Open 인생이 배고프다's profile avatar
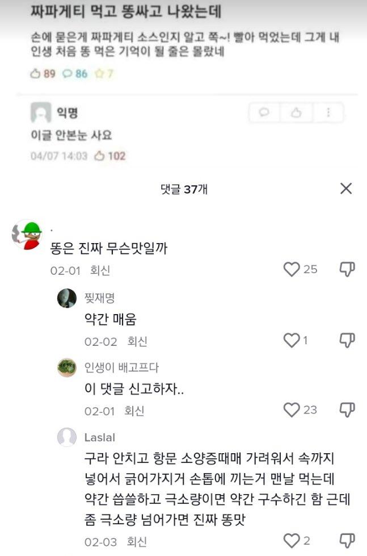The height and width of the screenshot is (556, 367). click(67, 367)
